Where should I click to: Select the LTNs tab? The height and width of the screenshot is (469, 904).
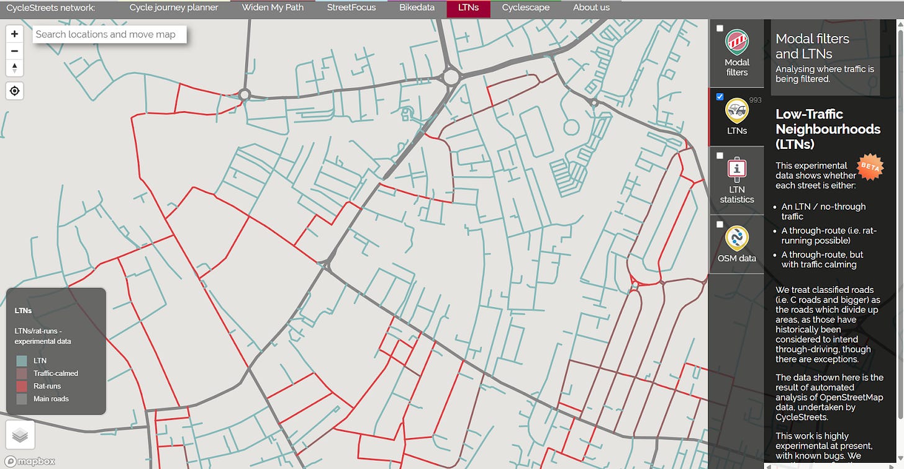pyautogui.click(x=468, y=8)
